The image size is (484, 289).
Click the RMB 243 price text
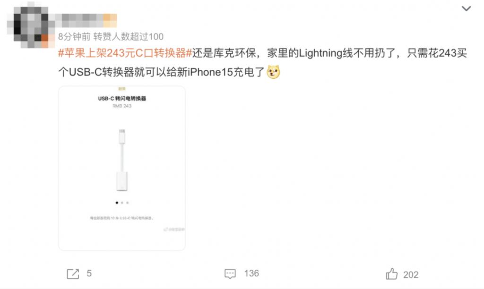click(x=122, y=106)
